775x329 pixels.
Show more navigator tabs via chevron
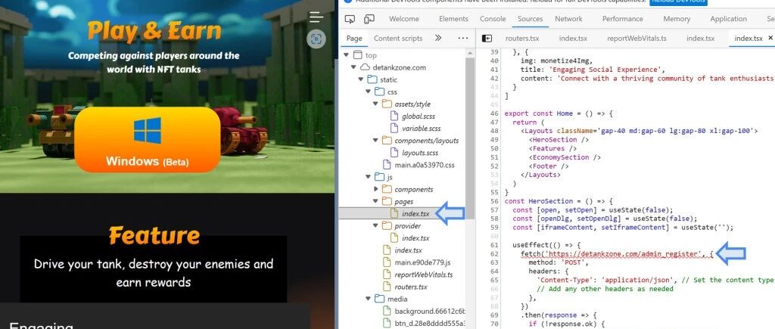tap(438, 38)
